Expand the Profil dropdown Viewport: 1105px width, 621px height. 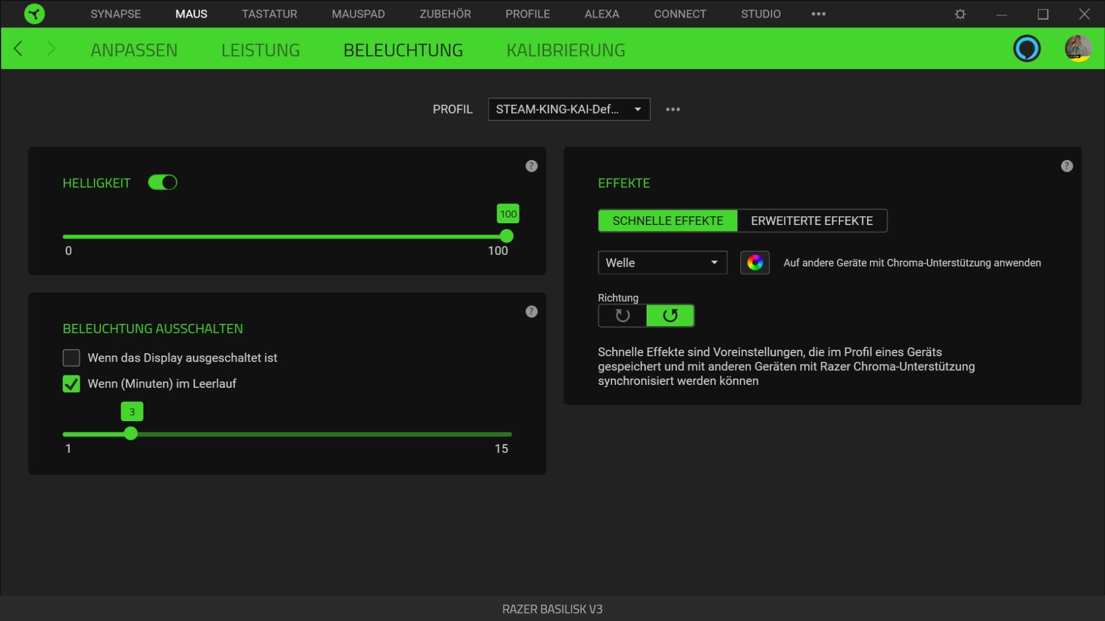(569, 110)
